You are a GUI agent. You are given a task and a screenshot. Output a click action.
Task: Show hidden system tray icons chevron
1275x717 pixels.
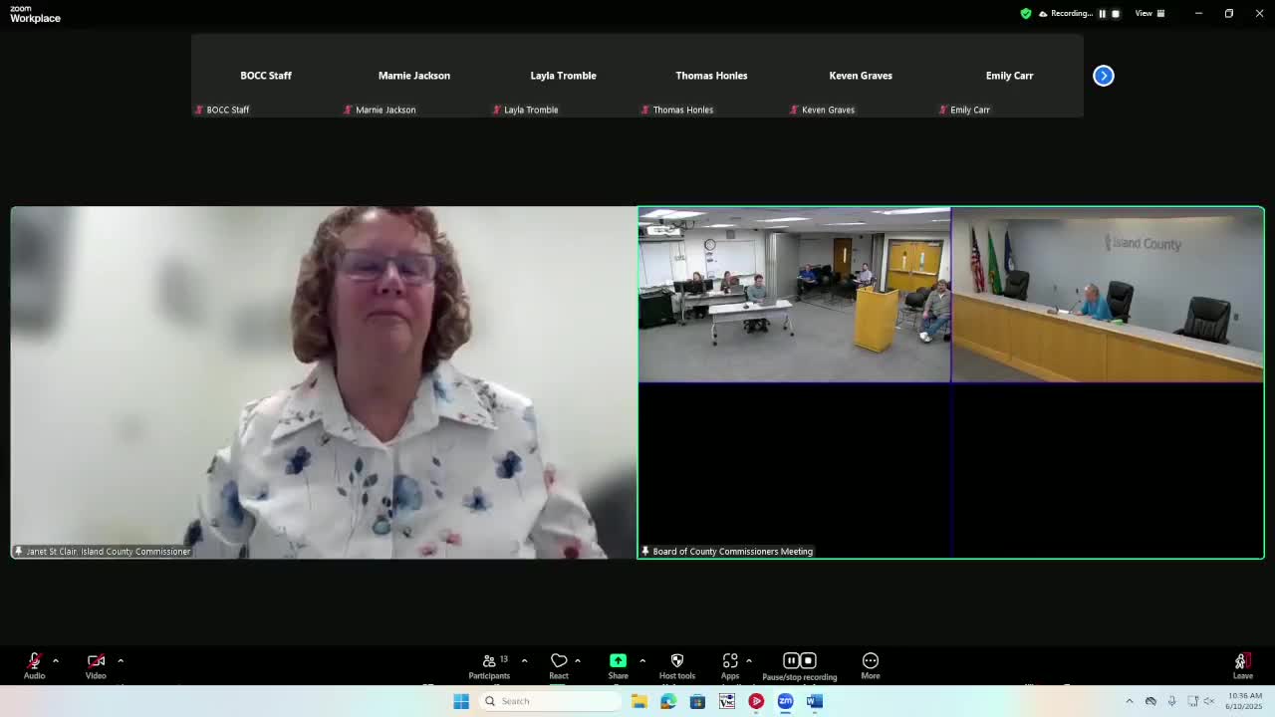point(1130,701)
